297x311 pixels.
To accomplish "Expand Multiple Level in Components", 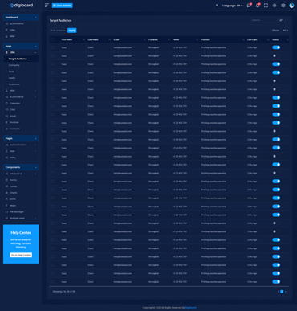I will [21, 218].
